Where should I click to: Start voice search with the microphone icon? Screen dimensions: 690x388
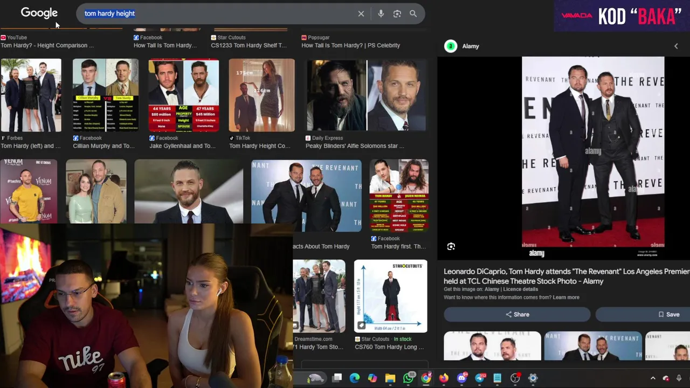click(x=381, y=13)
